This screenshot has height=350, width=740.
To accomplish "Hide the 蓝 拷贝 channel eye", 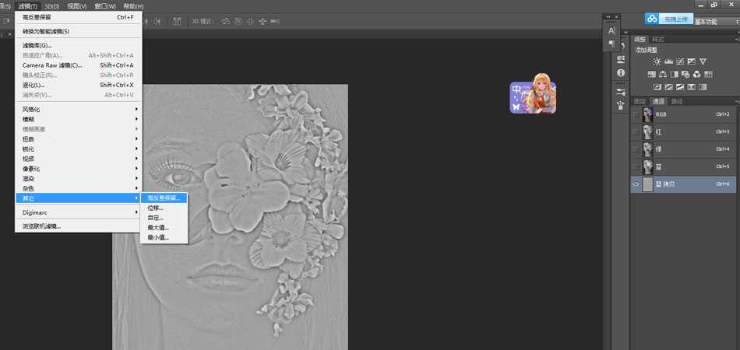I will click(x=636, y=184).
